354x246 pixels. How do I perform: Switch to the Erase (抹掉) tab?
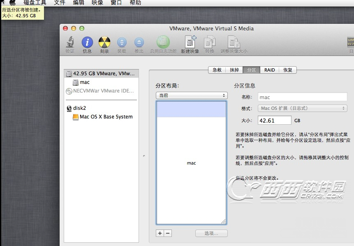point(234,70)
